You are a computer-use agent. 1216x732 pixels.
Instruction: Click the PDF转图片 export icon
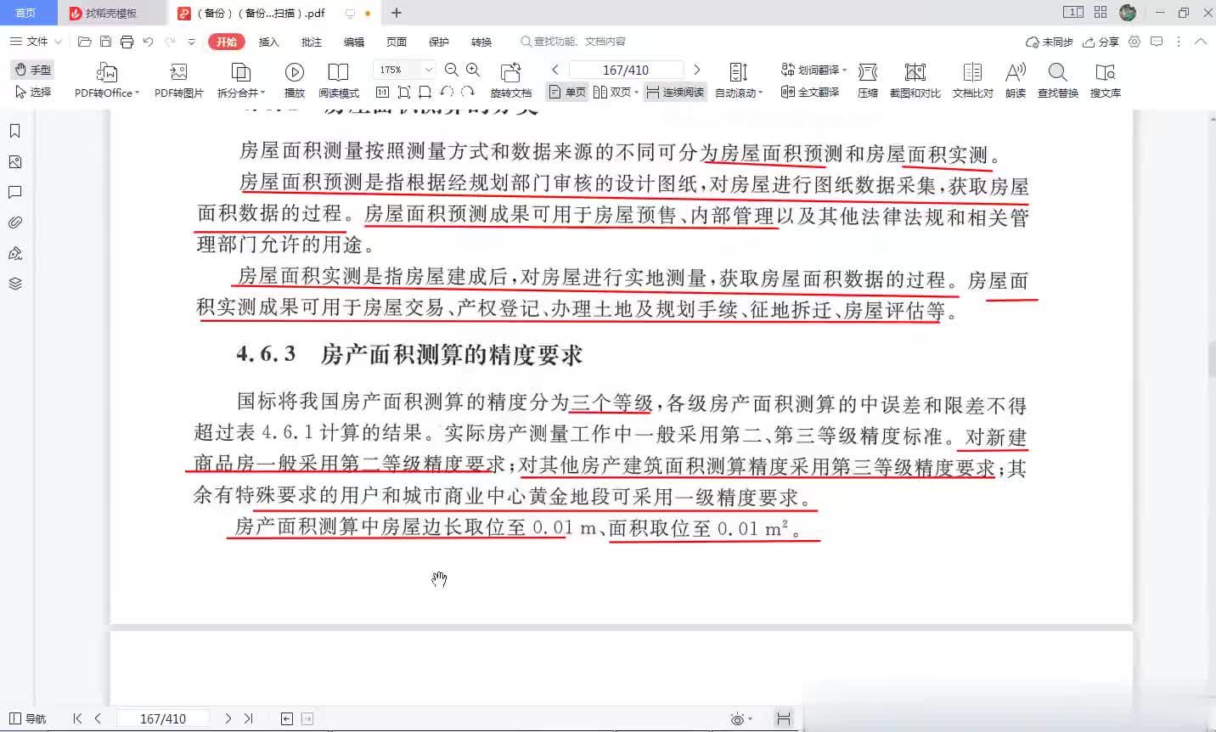point(178,73)
